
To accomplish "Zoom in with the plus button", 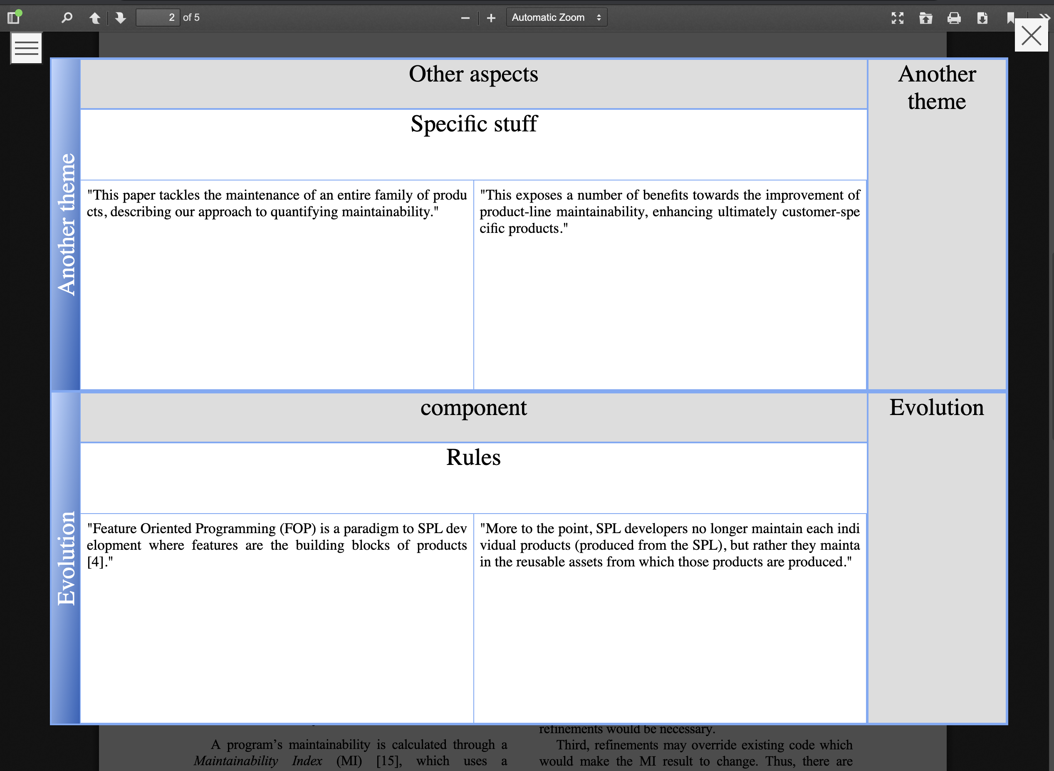I will [x=491, y=18].
